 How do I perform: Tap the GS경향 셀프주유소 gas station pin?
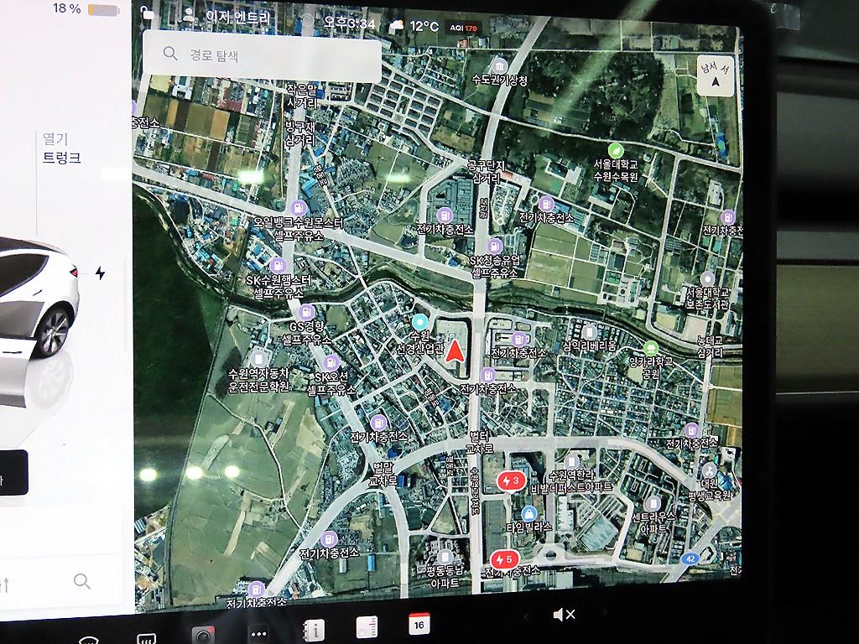[x=305, y=312]
